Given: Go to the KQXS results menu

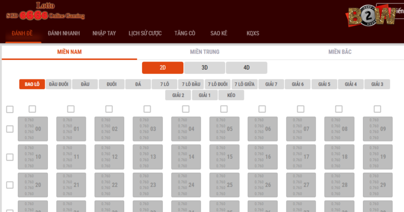Looking at the screenshot, I should (x=252, y=33).
